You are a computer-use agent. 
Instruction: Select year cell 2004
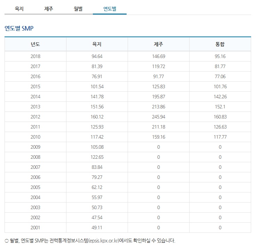[x=35, y=197]
